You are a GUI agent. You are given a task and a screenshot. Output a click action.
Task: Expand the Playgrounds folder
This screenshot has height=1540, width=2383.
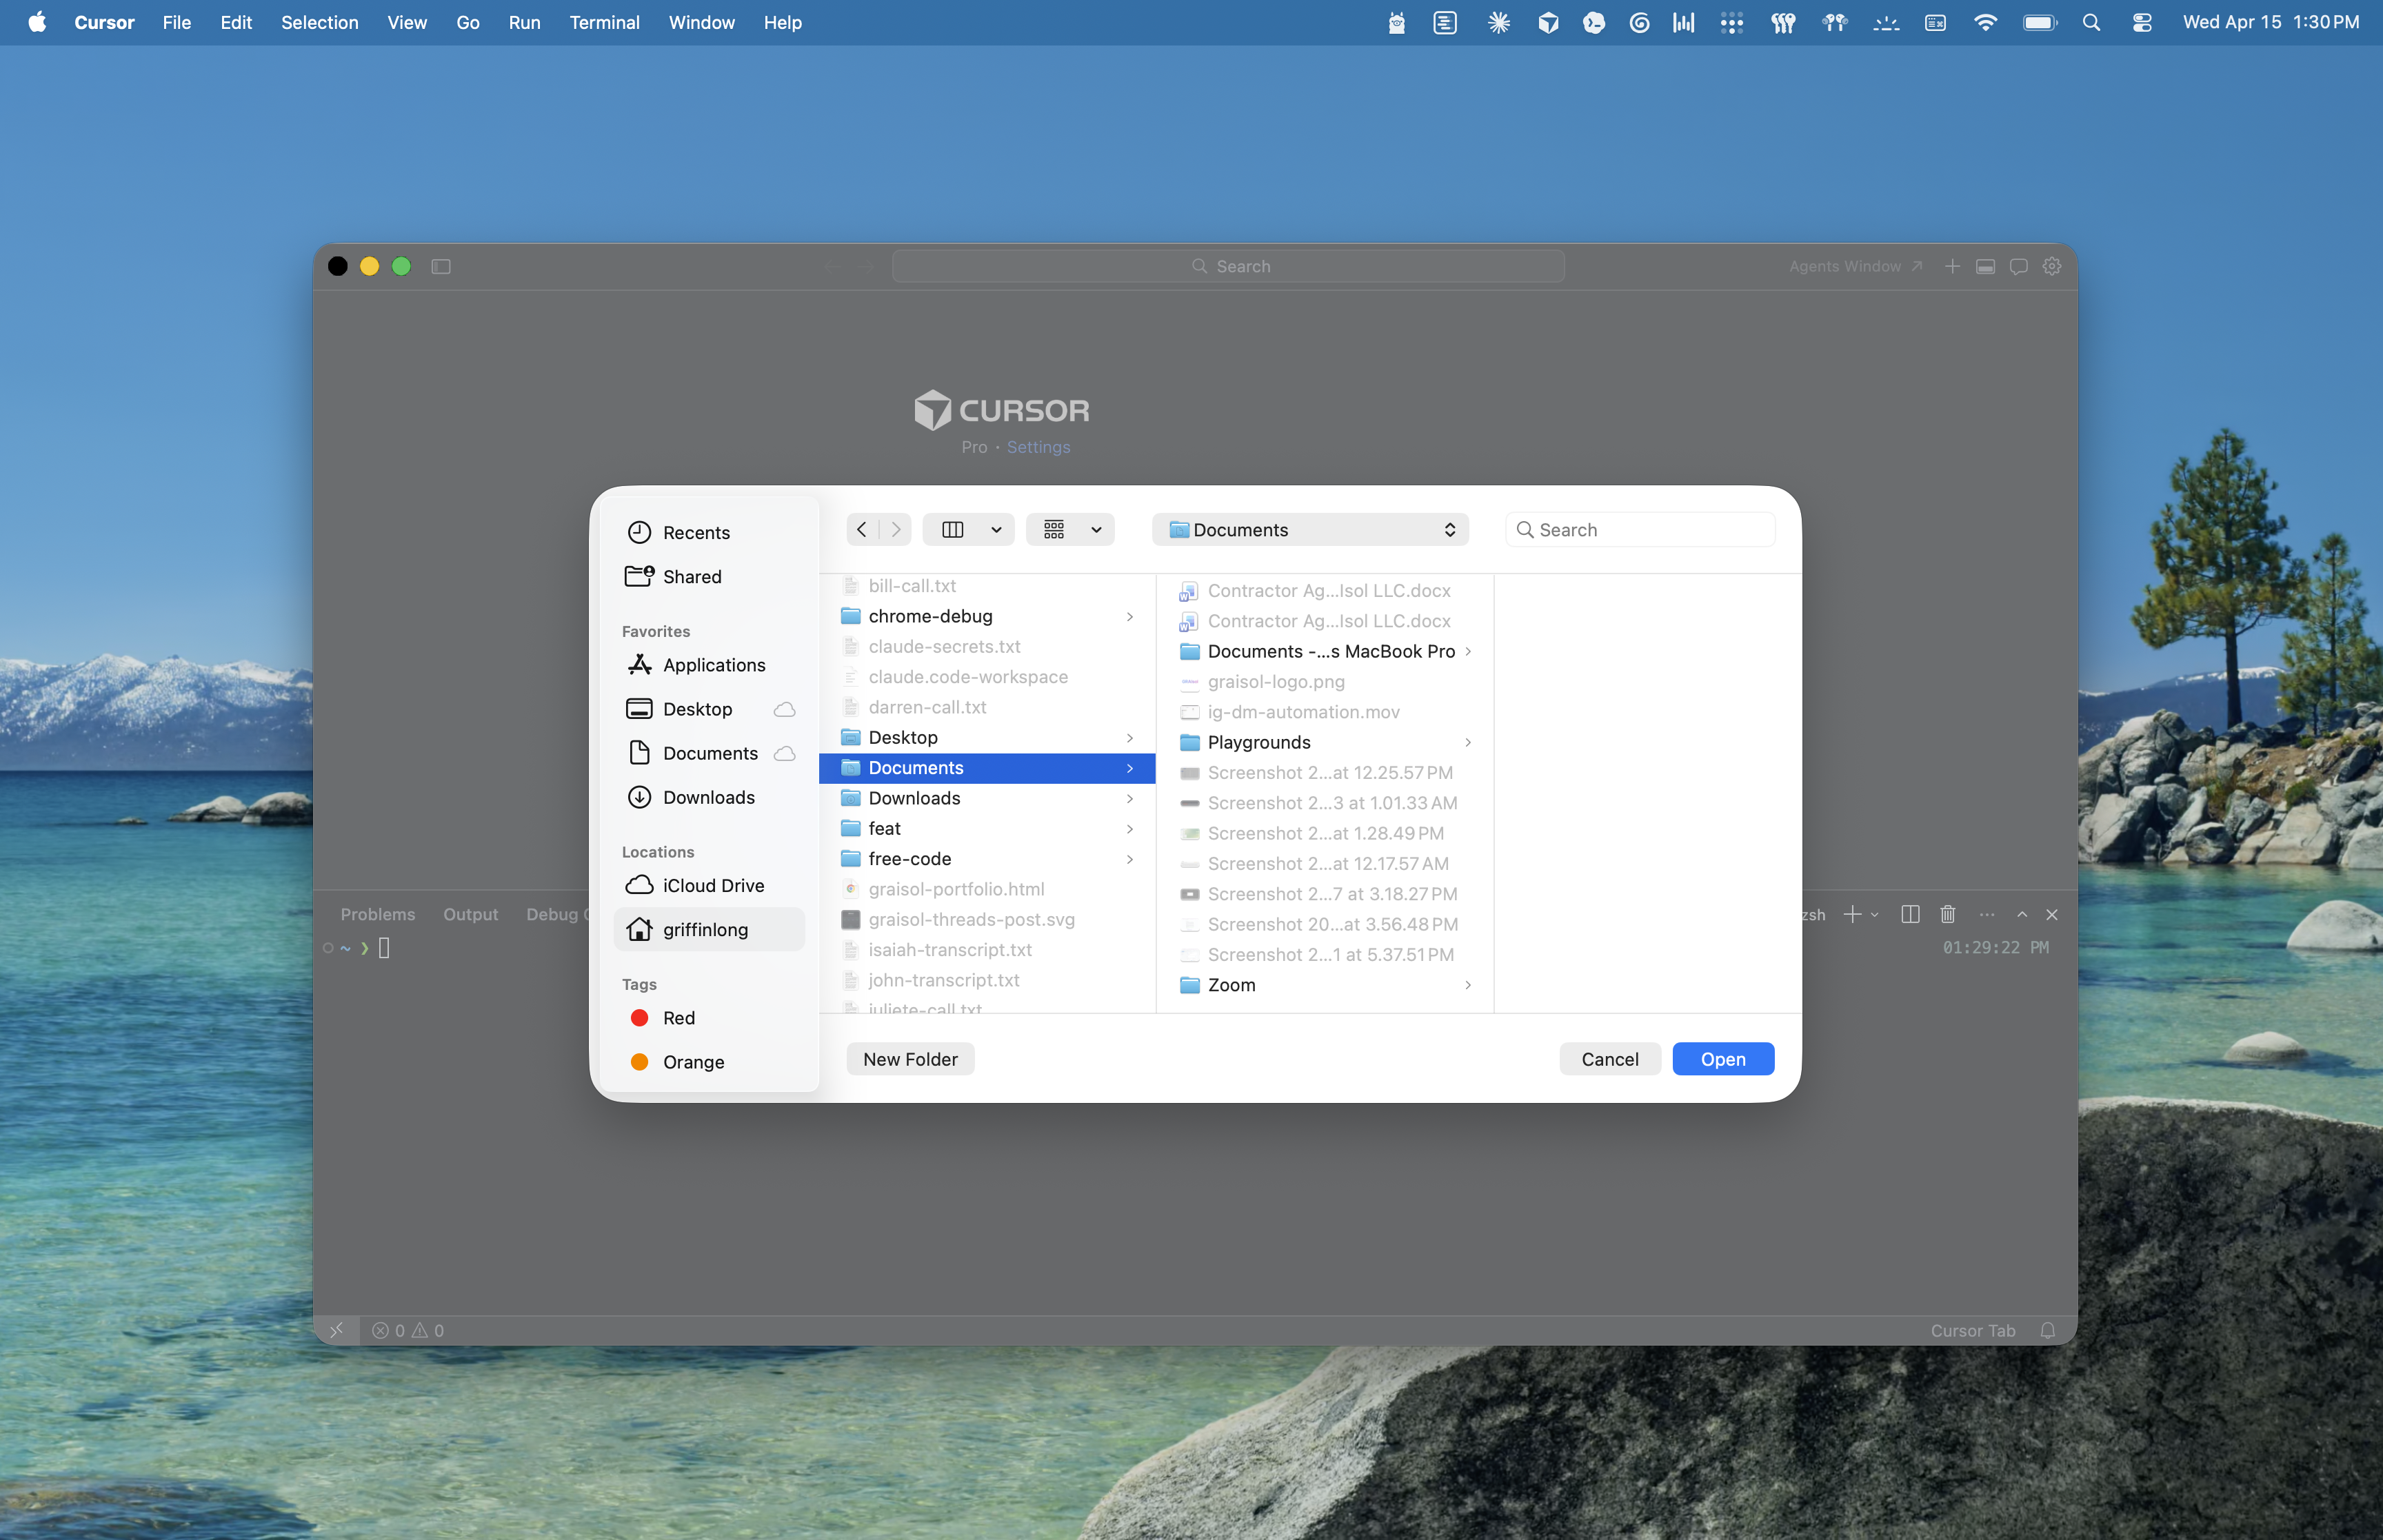click(1468, 742)
